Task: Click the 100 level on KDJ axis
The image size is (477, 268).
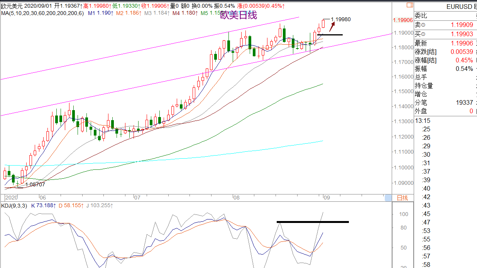Action: 404,214
